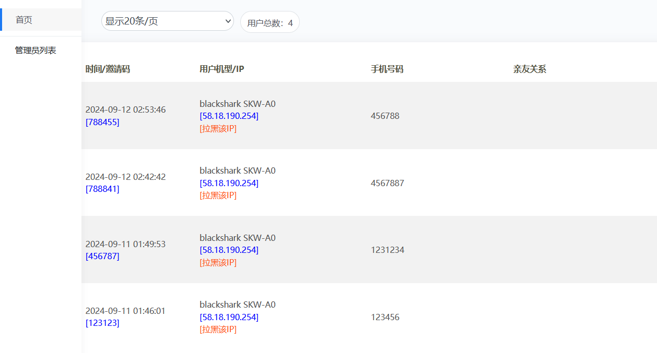Click the 时间/邀请码 column header
Screen dimensions: 657x353
108,69
